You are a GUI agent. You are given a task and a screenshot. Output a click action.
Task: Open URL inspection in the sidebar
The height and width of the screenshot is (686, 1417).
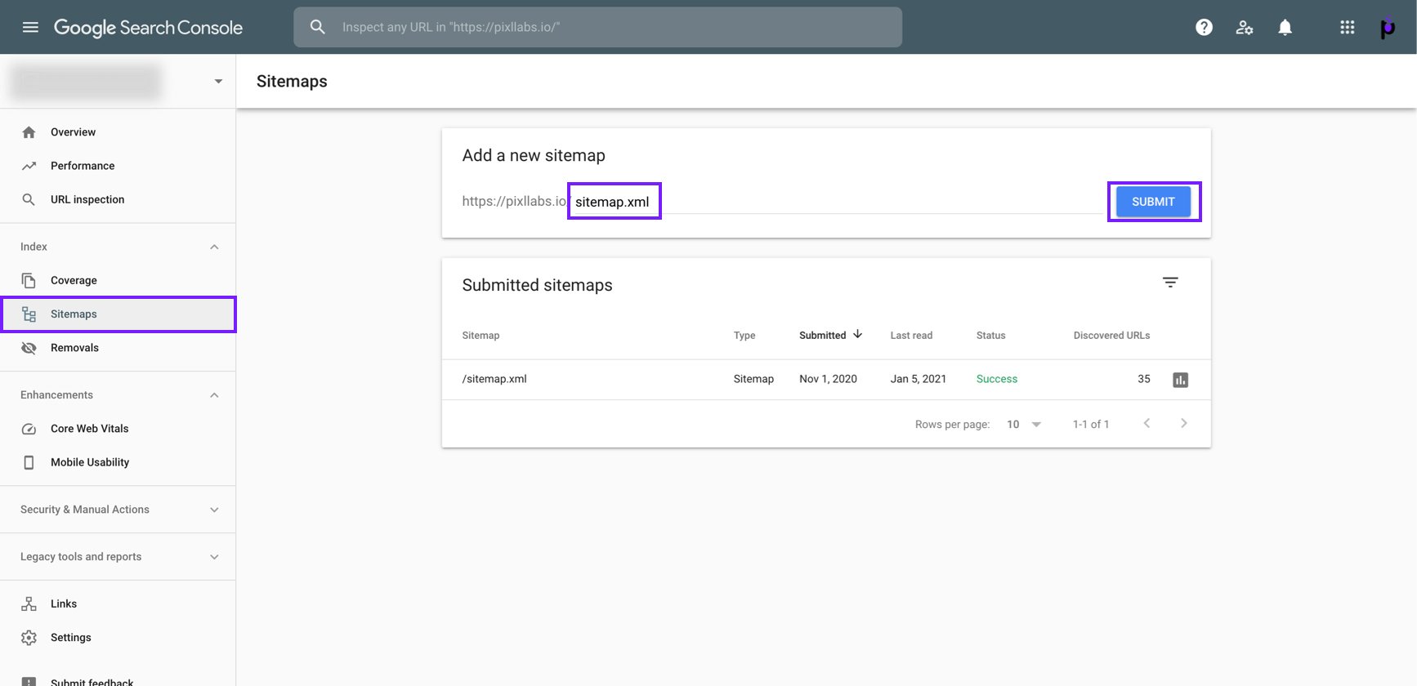pyautogui.click(x=118, y=199)
